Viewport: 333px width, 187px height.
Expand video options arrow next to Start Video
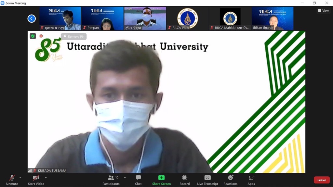point(46,178)
